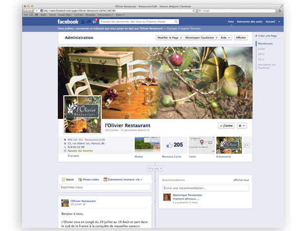Jump to 2011 in the timeline
Screen dimensions: 300x231
point(261,60)
